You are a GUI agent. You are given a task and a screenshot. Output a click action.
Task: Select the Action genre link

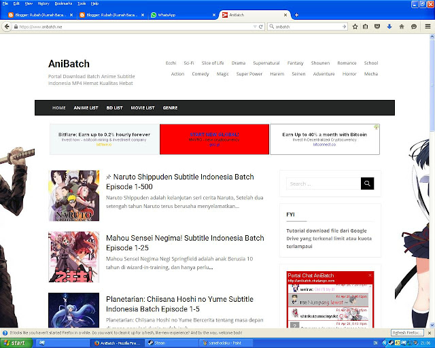coord(177,74)
